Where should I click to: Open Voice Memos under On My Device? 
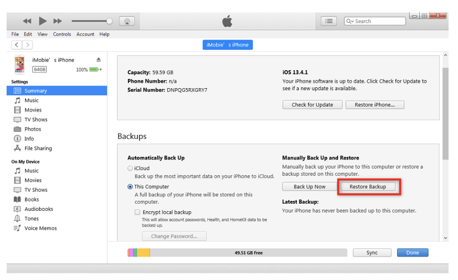40,228
